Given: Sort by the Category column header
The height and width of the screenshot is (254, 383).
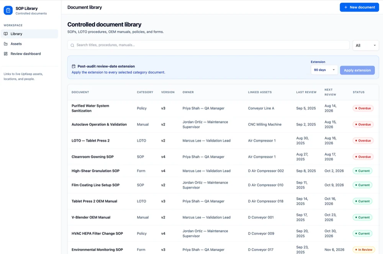Looking at the screenshot, I should click(x=145, y=92).
